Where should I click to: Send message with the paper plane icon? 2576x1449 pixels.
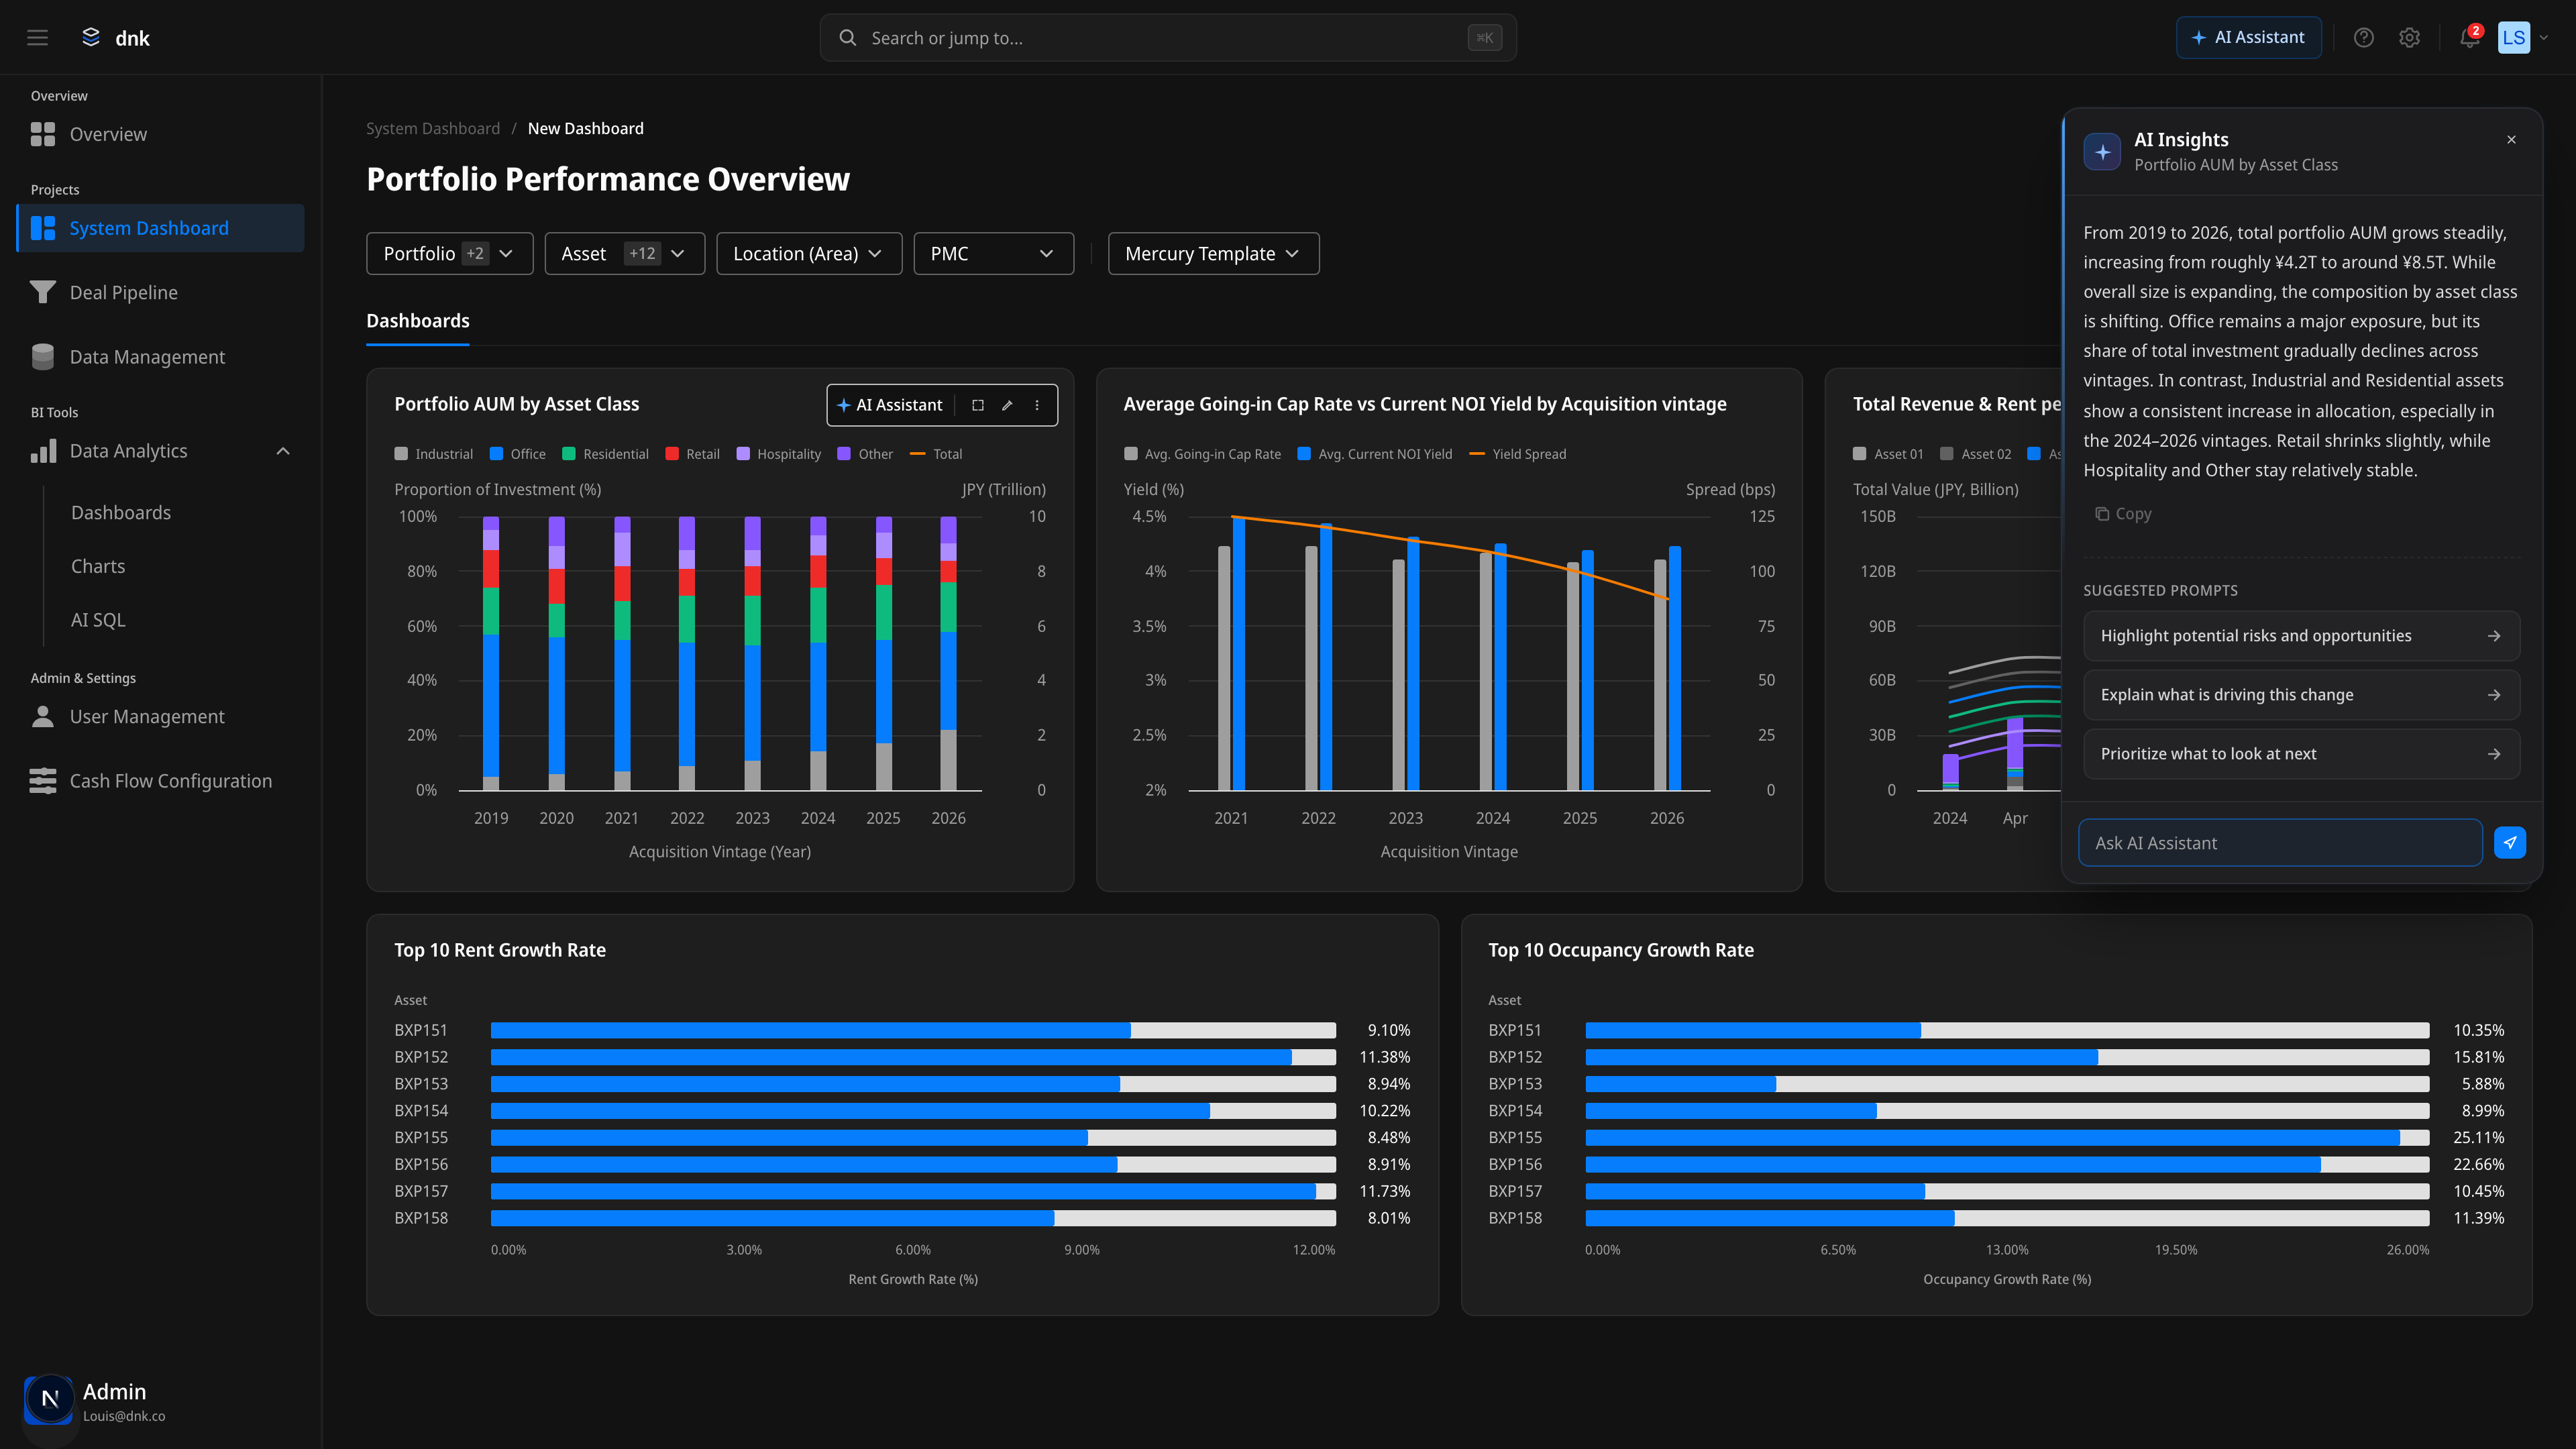click(x=2509, y=843)
